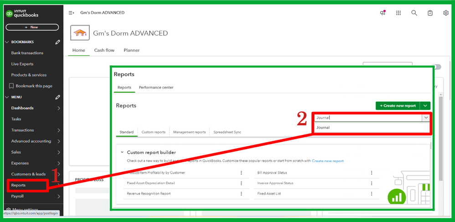Click the search magnifier icon
This screenshot has height=222, width=455.
pos(414,13)
